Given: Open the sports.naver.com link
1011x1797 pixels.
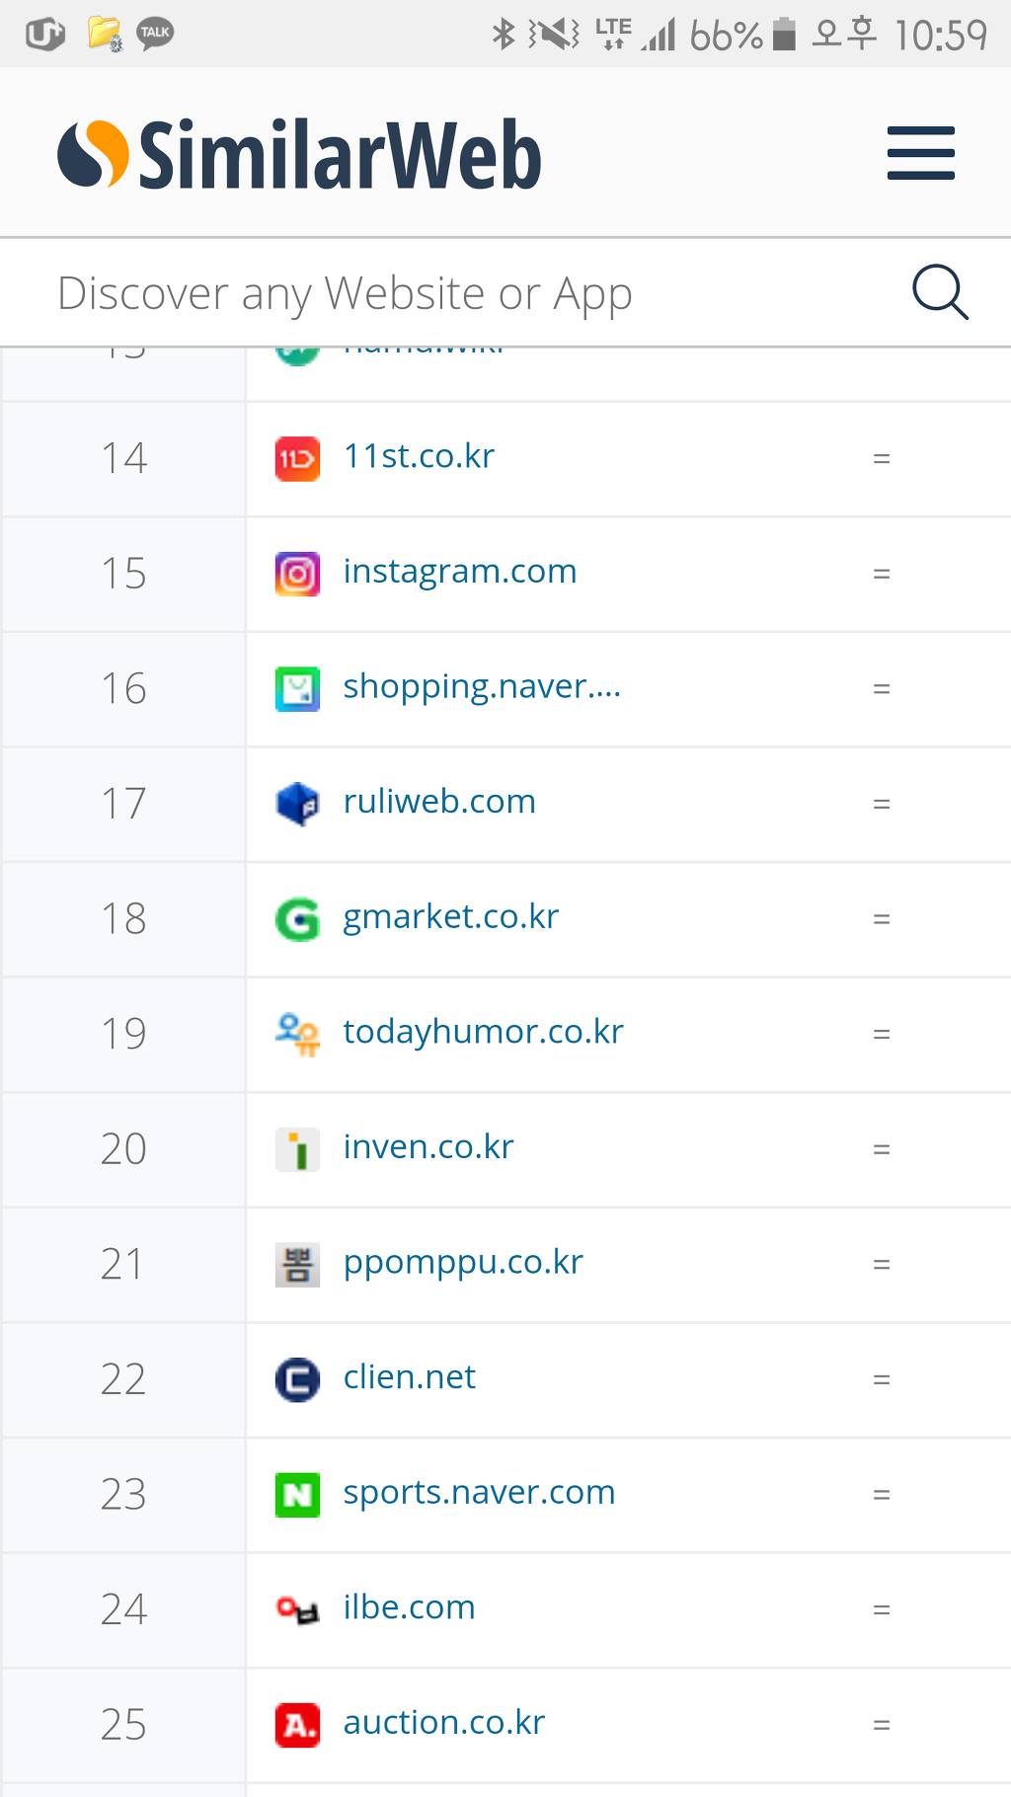Looking at the screenshot, I should 479,1493.
